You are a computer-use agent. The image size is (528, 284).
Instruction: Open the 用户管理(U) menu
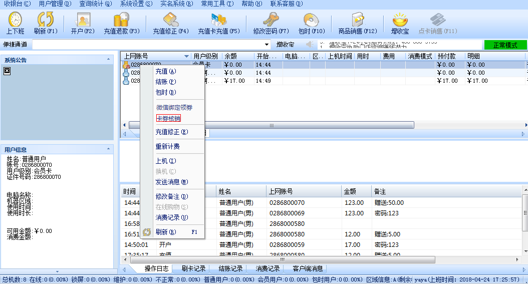pyautogui.click(x=55, y=4)
